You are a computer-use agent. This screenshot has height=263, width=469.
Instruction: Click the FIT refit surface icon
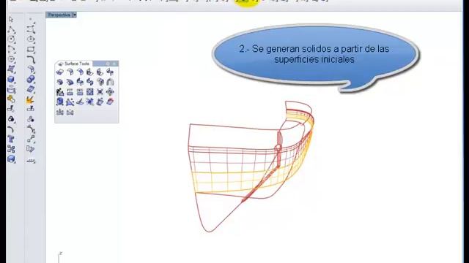click(70, 92)
